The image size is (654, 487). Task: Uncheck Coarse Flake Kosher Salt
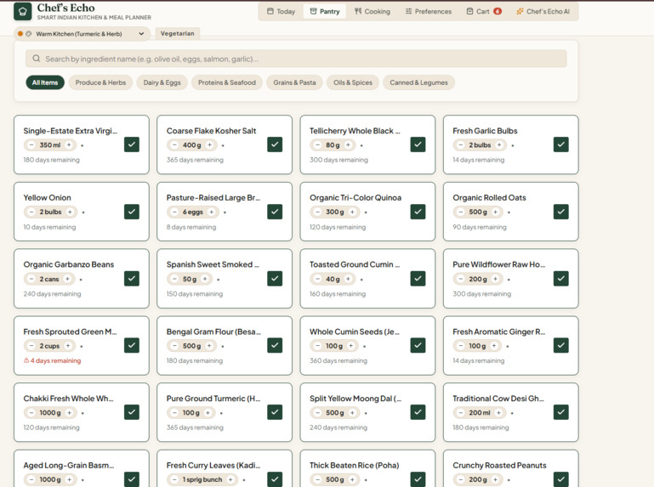tap(275, 144)
